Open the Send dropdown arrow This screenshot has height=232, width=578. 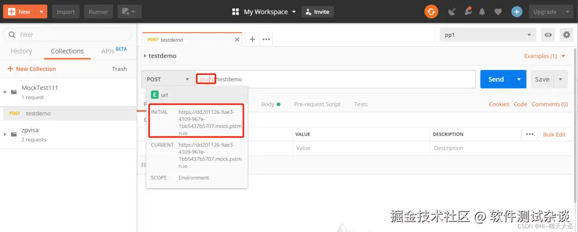pos(519,79)
